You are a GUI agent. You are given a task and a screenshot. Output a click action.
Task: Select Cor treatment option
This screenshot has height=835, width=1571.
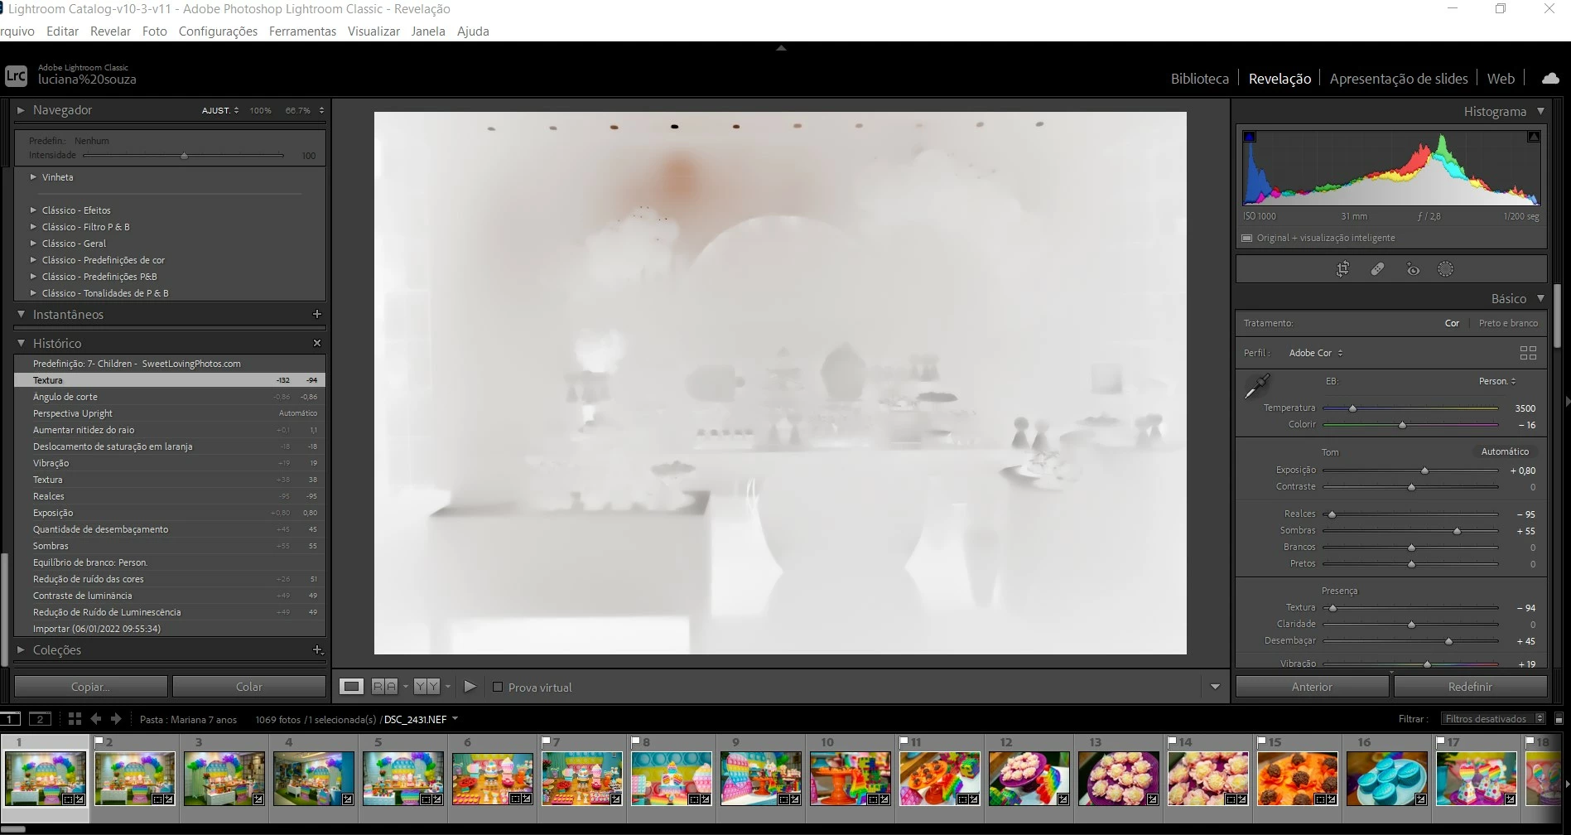click(1452, 323)
